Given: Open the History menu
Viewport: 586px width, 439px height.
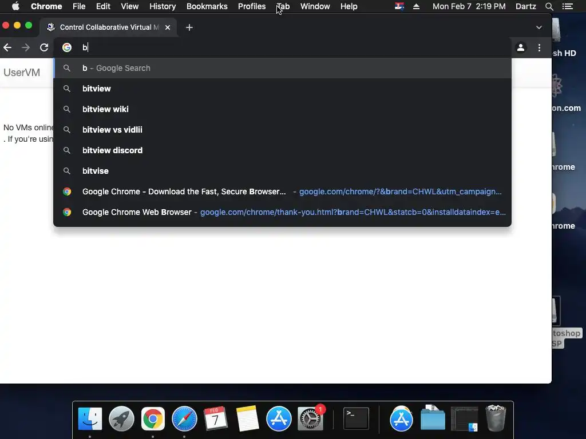Looking at the screenshot, I should (163, 6).
